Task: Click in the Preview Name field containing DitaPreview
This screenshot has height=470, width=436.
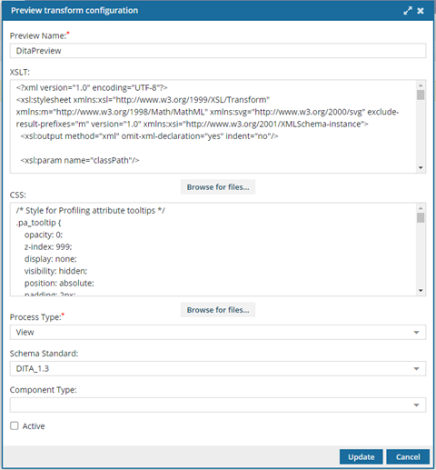Action: pyautogui.click(x=218, y=51)
